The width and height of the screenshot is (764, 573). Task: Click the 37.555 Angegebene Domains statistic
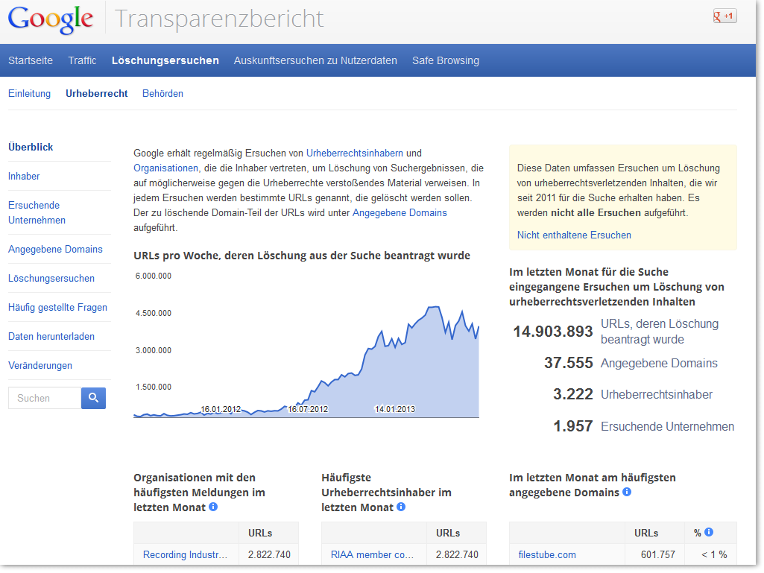pyautogui.click(x=569, y=363)
